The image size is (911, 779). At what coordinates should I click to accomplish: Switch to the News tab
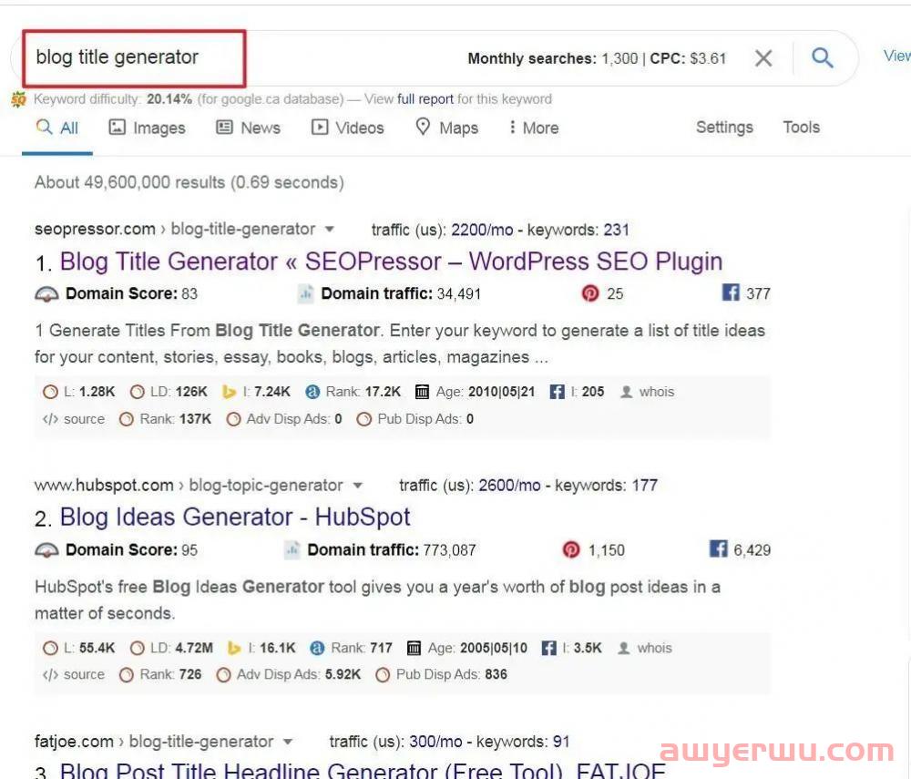pyautogui.click(x=248, y=128)
